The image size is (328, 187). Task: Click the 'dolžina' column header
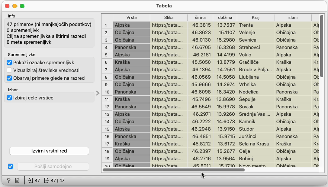pyautogui.click(x=225, y=17)
